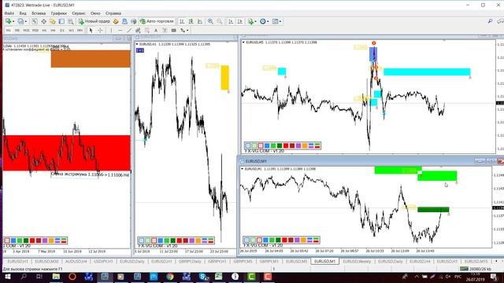Show the Navigator folder-star icon

click(x=53, y=21)
